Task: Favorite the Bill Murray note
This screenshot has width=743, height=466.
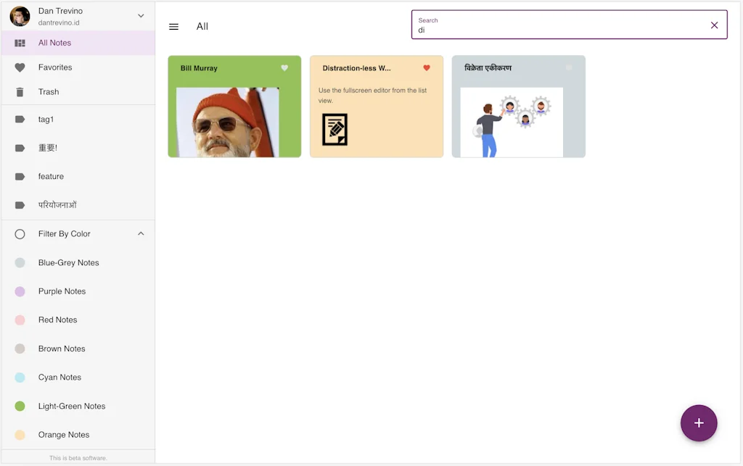Action: 284,68
